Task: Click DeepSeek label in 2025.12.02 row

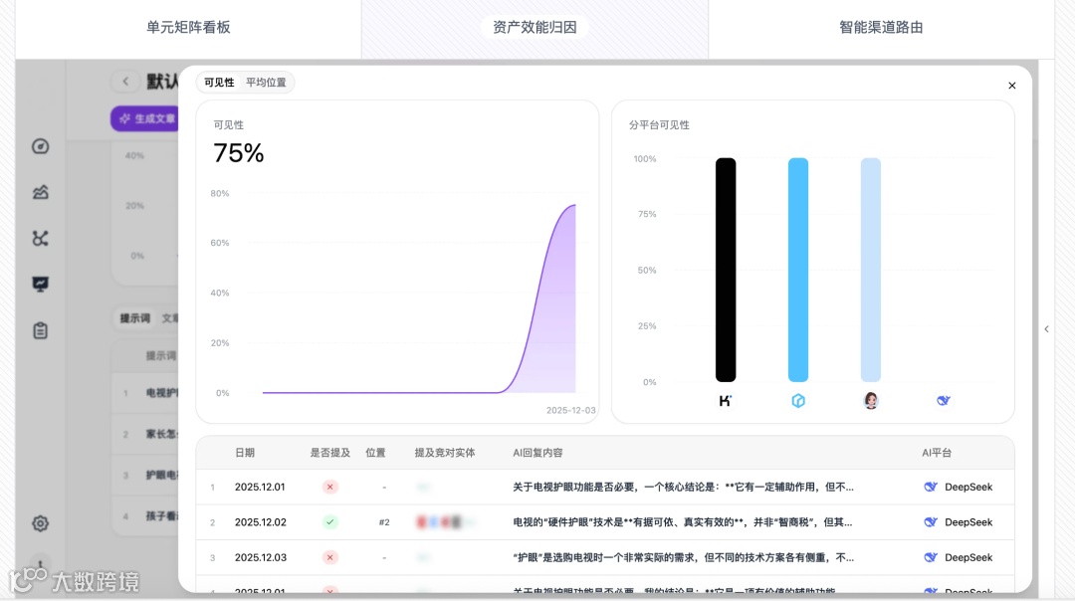Action: (968, 522)
